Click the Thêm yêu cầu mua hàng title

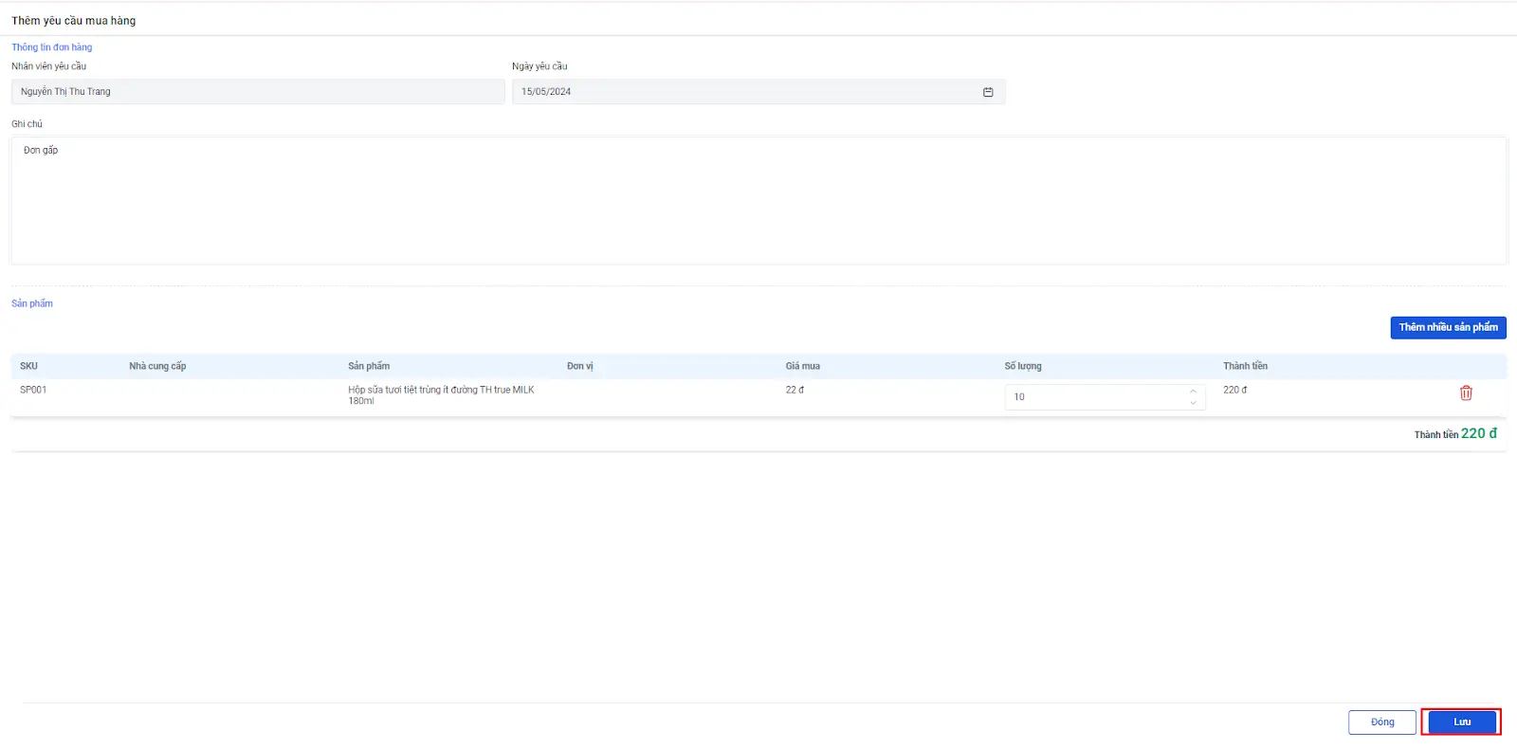click(74, 20)
